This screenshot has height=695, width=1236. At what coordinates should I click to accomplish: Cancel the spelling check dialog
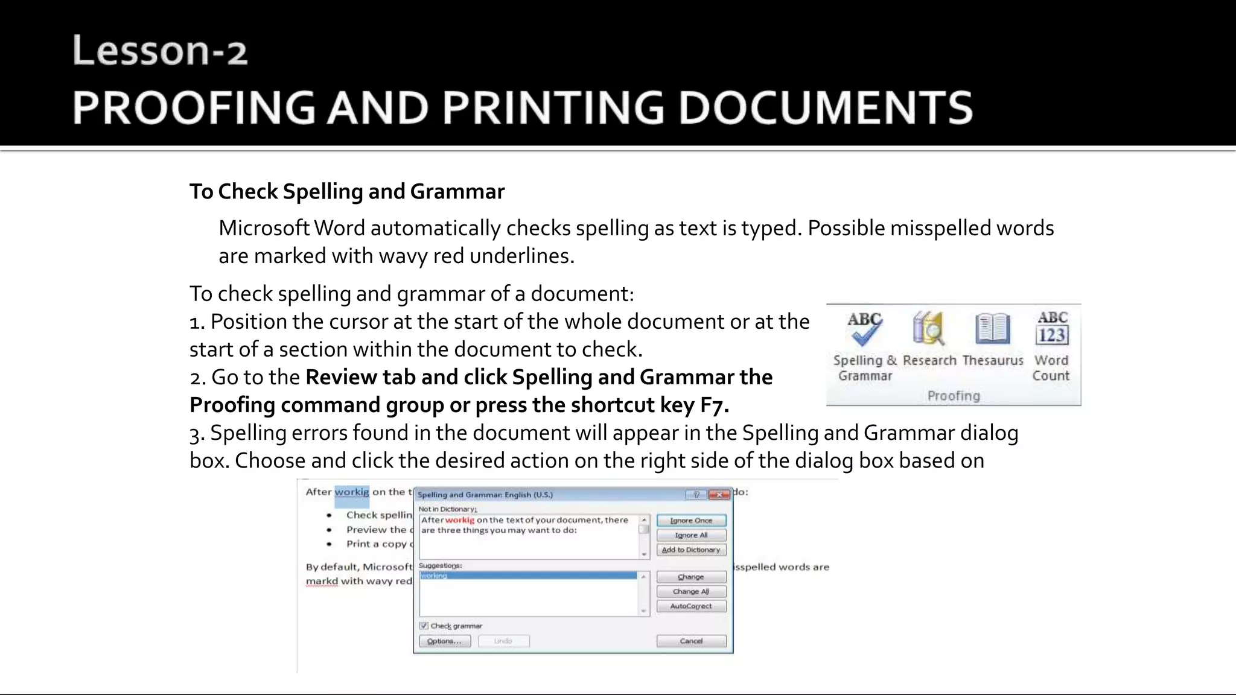tap(691, 641)
